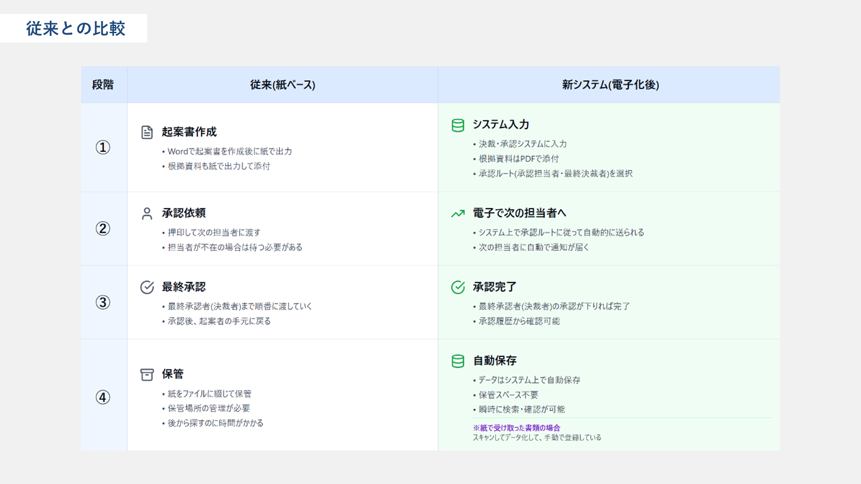Click bullet 紙をファイルに綴じて保管
The height and width of the screenshot is (484, 861).
[207, 394]
